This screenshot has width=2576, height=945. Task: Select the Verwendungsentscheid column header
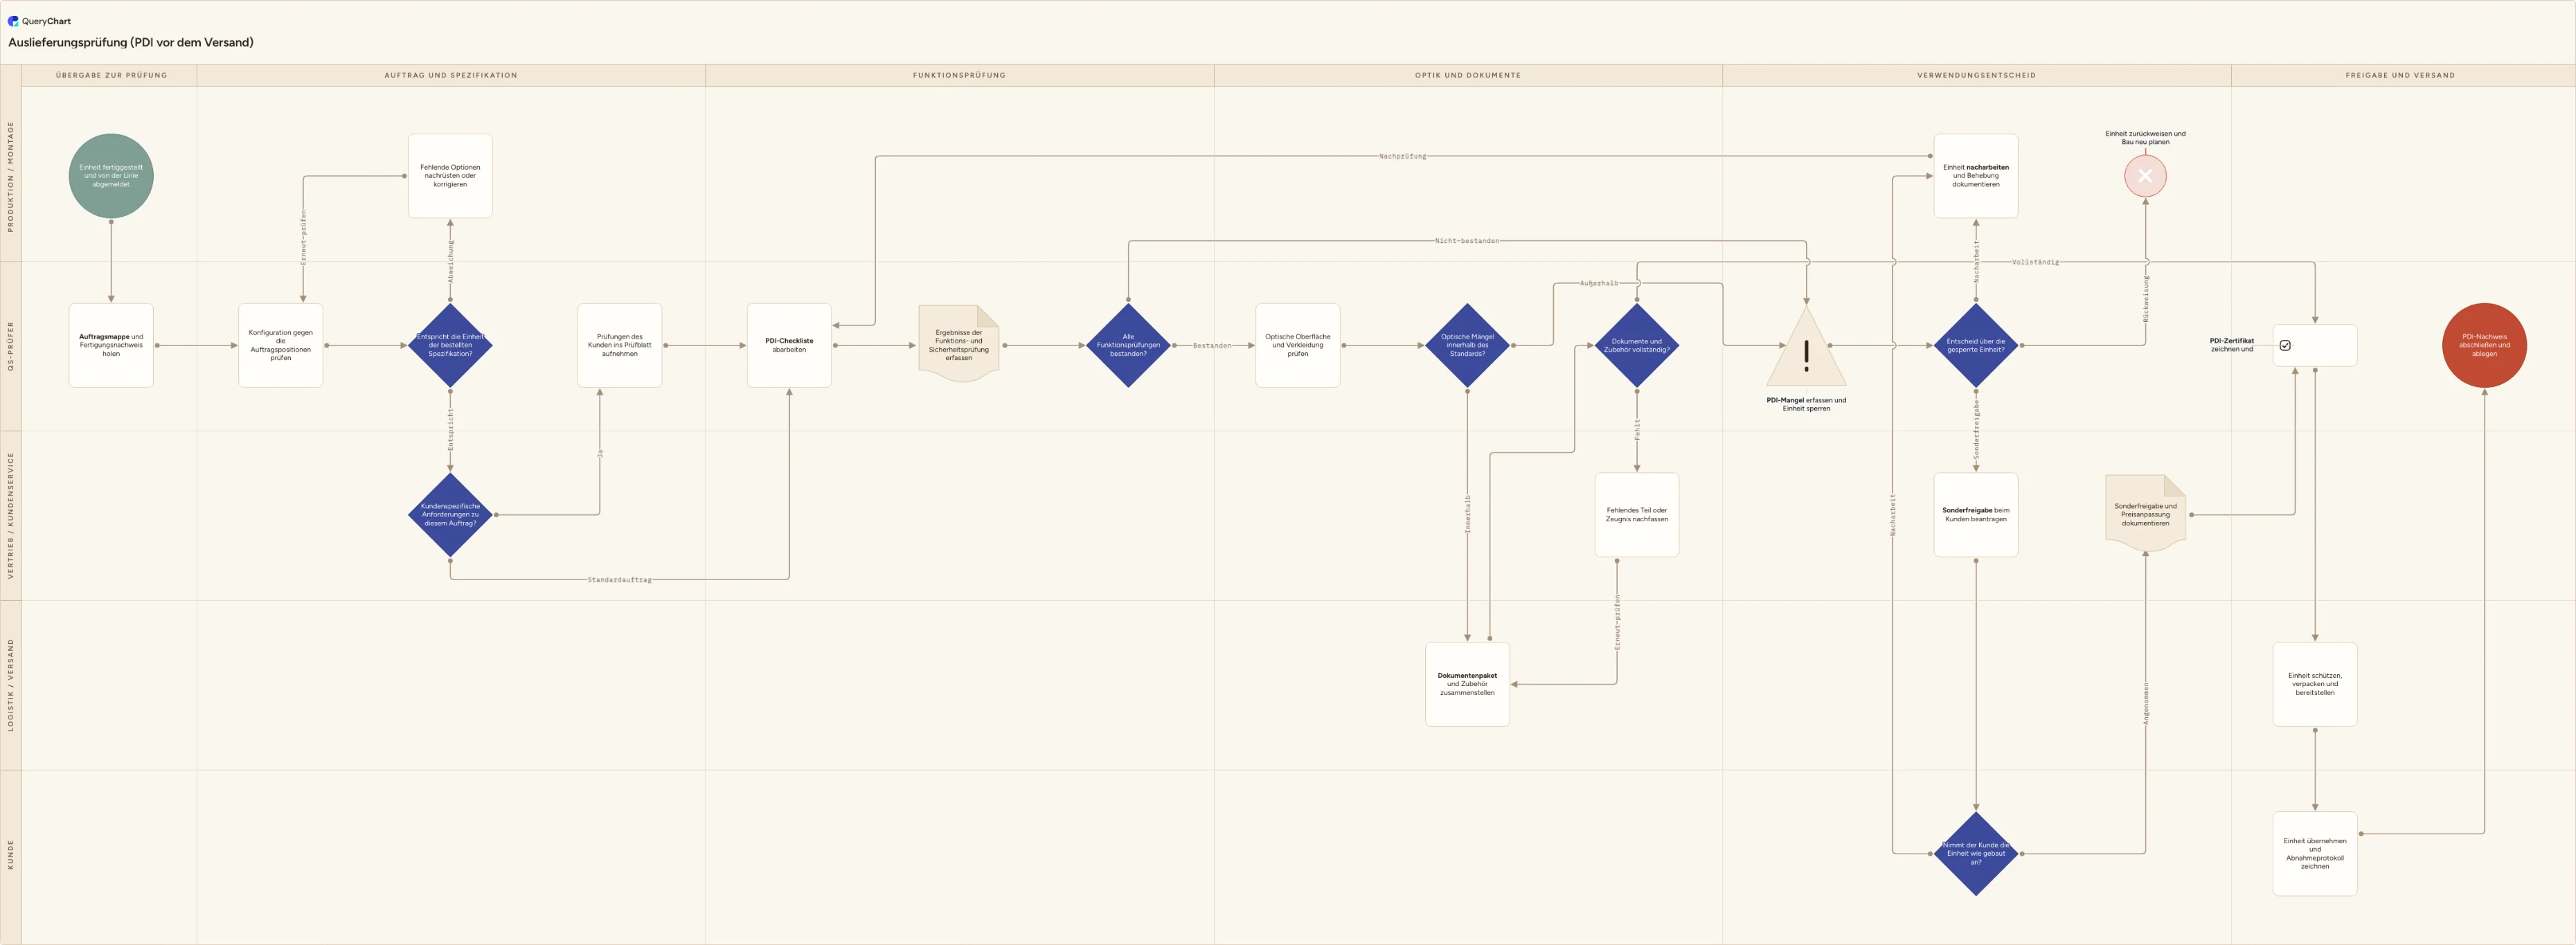point(1976,75)
